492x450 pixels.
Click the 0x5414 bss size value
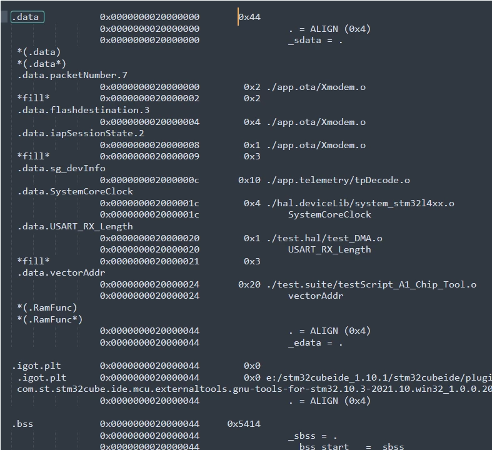point(244,424)
